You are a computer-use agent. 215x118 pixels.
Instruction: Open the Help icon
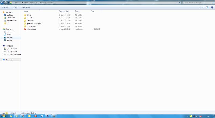coord(212,7)
